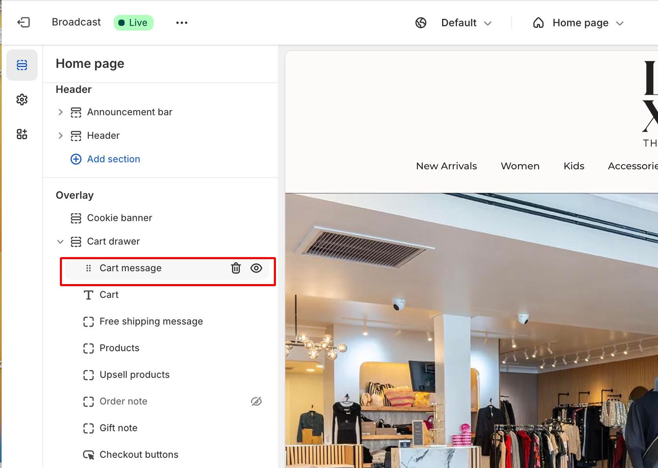This screenshot has height=468, width=658.
Task: Click the drag handle on Cart message
Action: [x=89, y=268]
